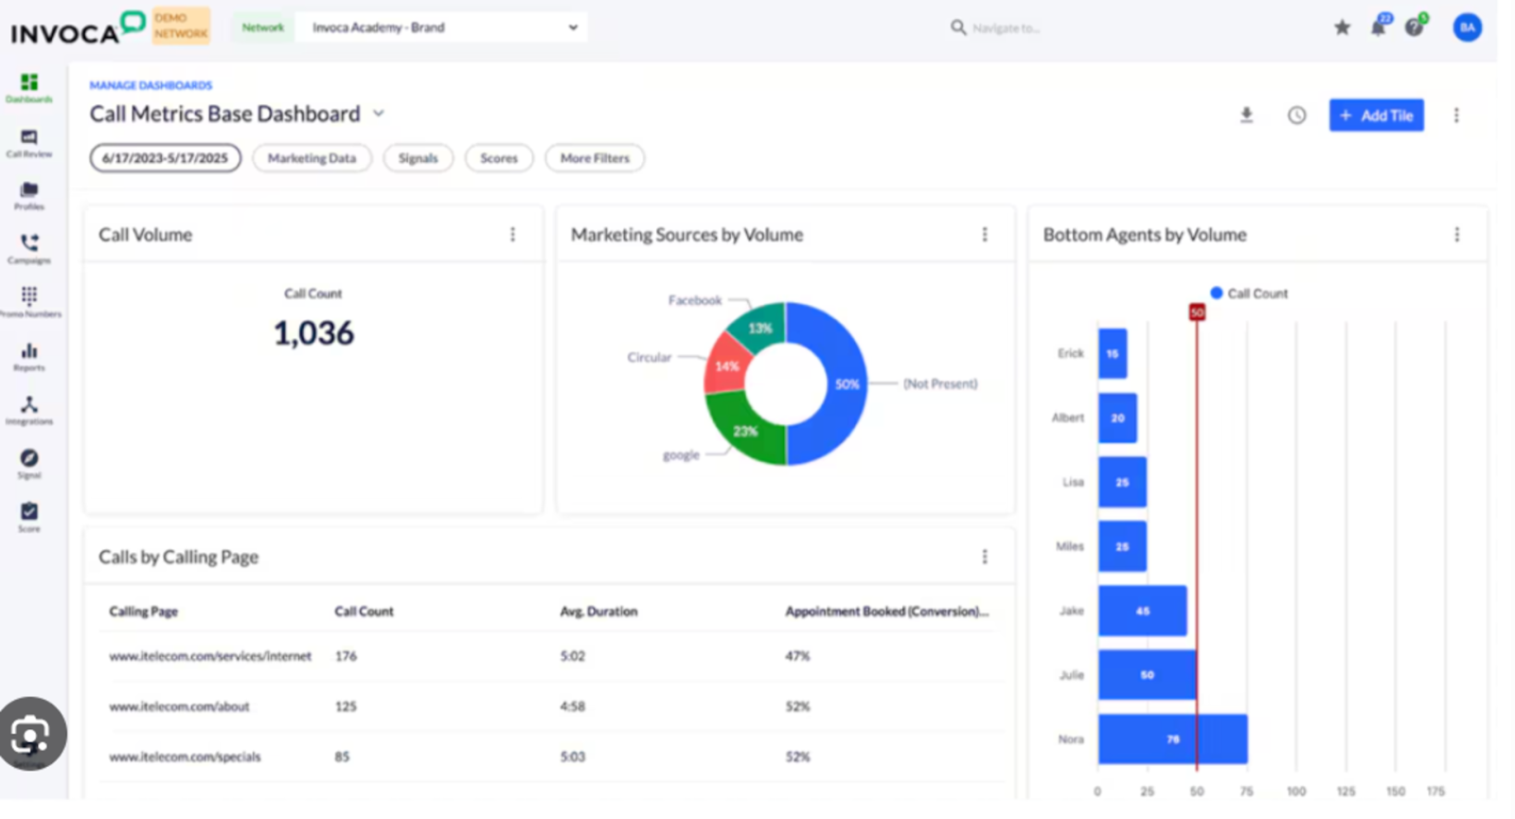Click the Add Tile button
Screen dimensions: 1515x819
click(1376, 116)
